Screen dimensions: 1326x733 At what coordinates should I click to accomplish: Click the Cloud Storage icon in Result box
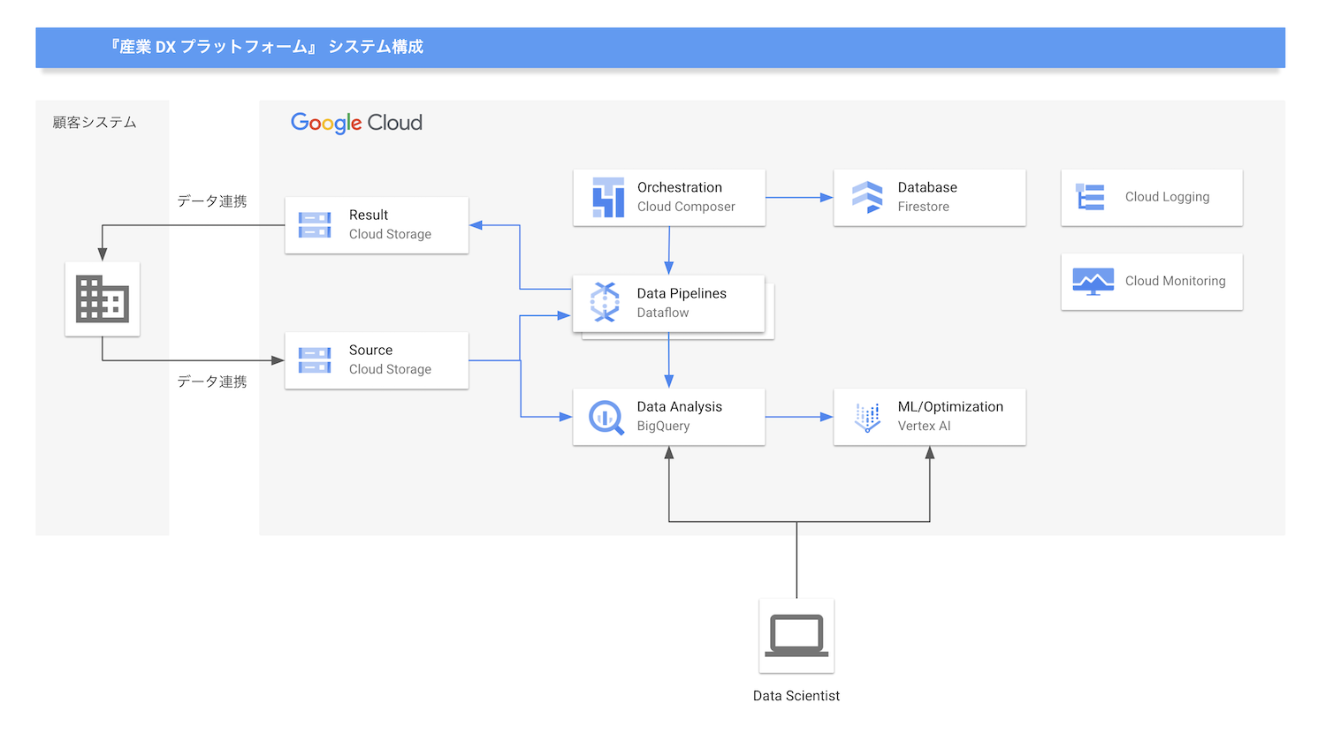(315, 225)
